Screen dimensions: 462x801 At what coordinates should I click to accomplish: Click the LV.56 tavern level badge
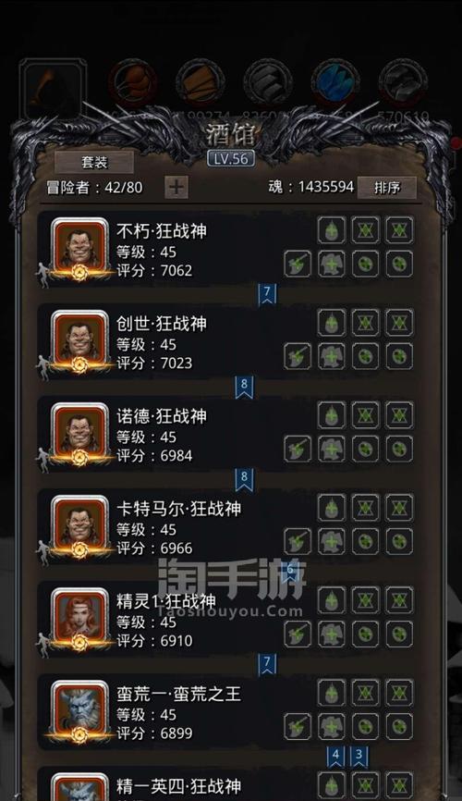coord(231,158)
